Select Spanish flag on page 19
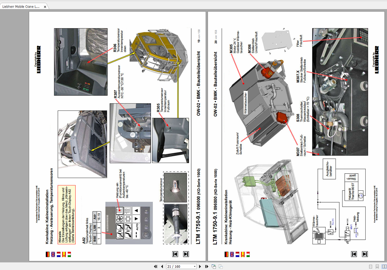The image size is (387, 270). [x=64, y=254]
